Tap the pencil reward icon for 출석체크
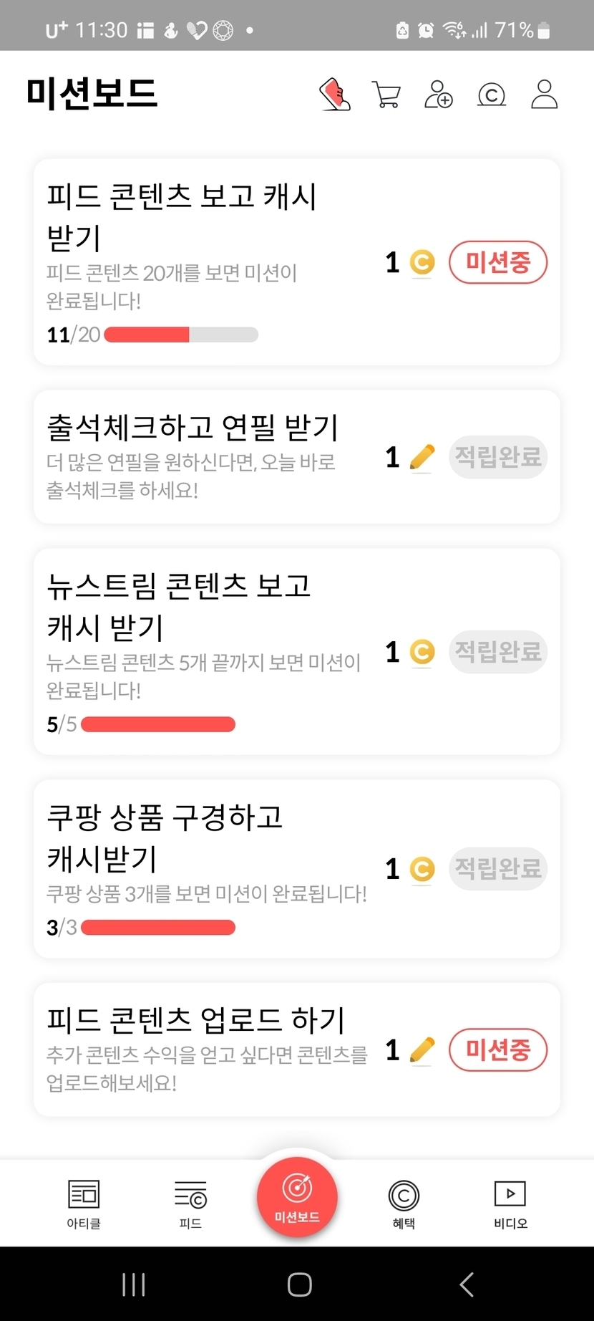 (422, 457)
